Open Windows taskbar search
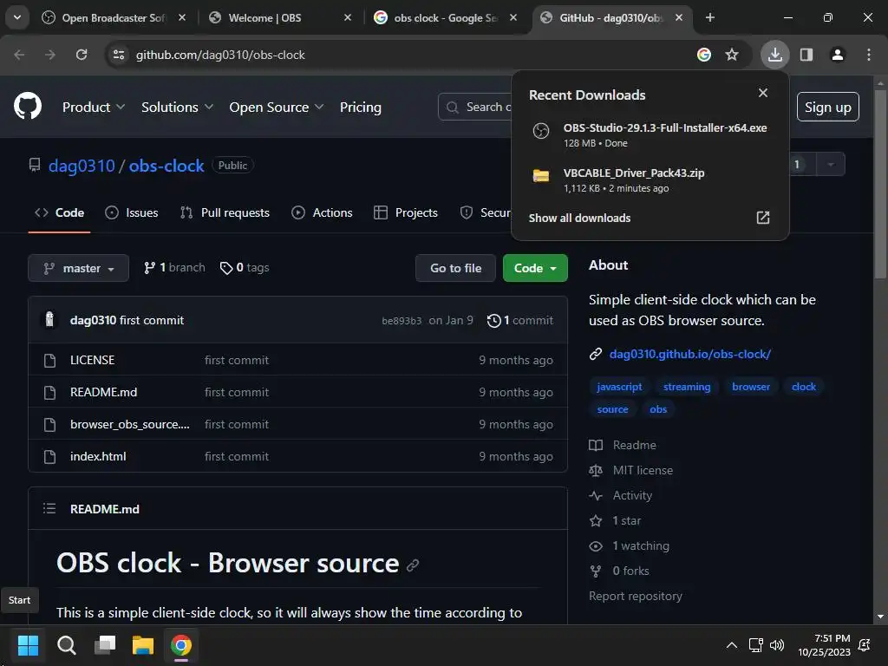The image size is (888, 666). (66, 645)
